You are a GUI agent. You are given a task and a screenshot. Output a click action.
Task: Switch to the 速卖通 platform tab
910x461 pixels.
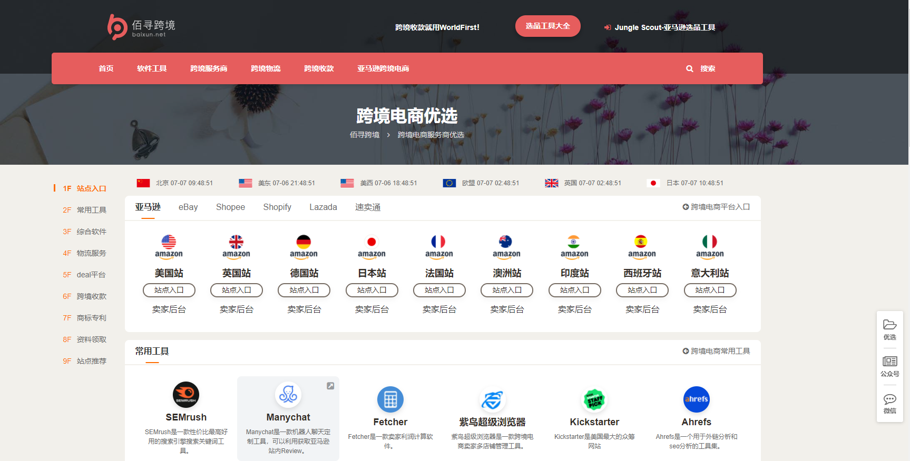tap(368, 207)
